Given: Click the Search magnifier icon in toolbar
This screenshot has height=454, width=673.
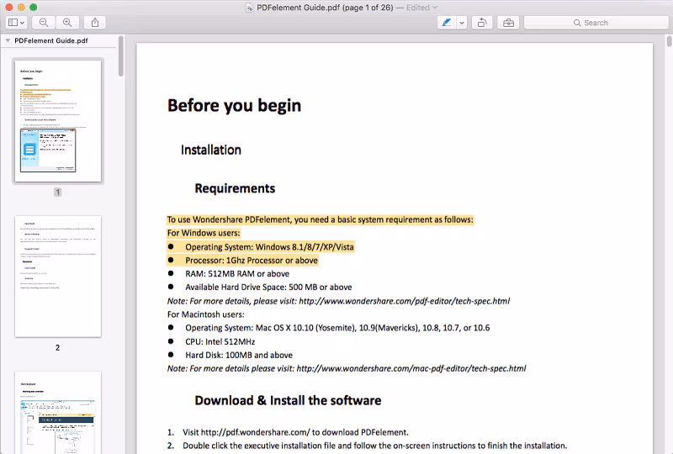Looking at the screenshot, I should [577, 23].
